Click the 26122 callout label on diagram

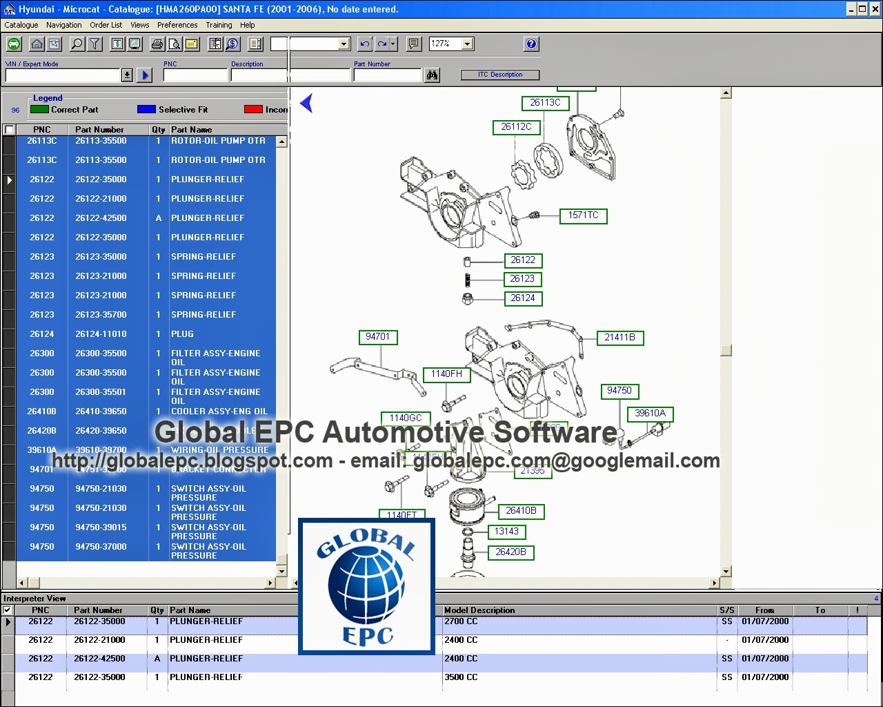pyautogui.click(x=523, y=260)
